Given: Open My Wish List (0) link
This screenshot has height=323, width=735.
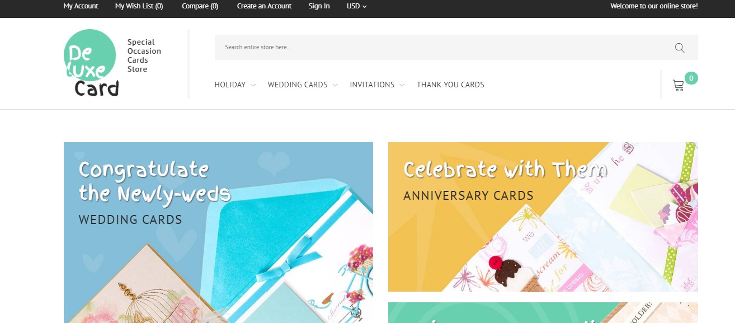Looking at the screenshot, I should click(139, 6).
